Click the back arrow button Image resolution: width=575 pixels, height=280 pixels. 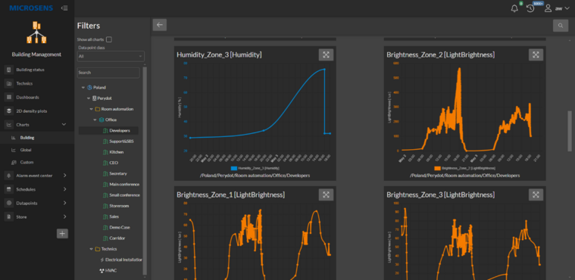click(160, 25)
